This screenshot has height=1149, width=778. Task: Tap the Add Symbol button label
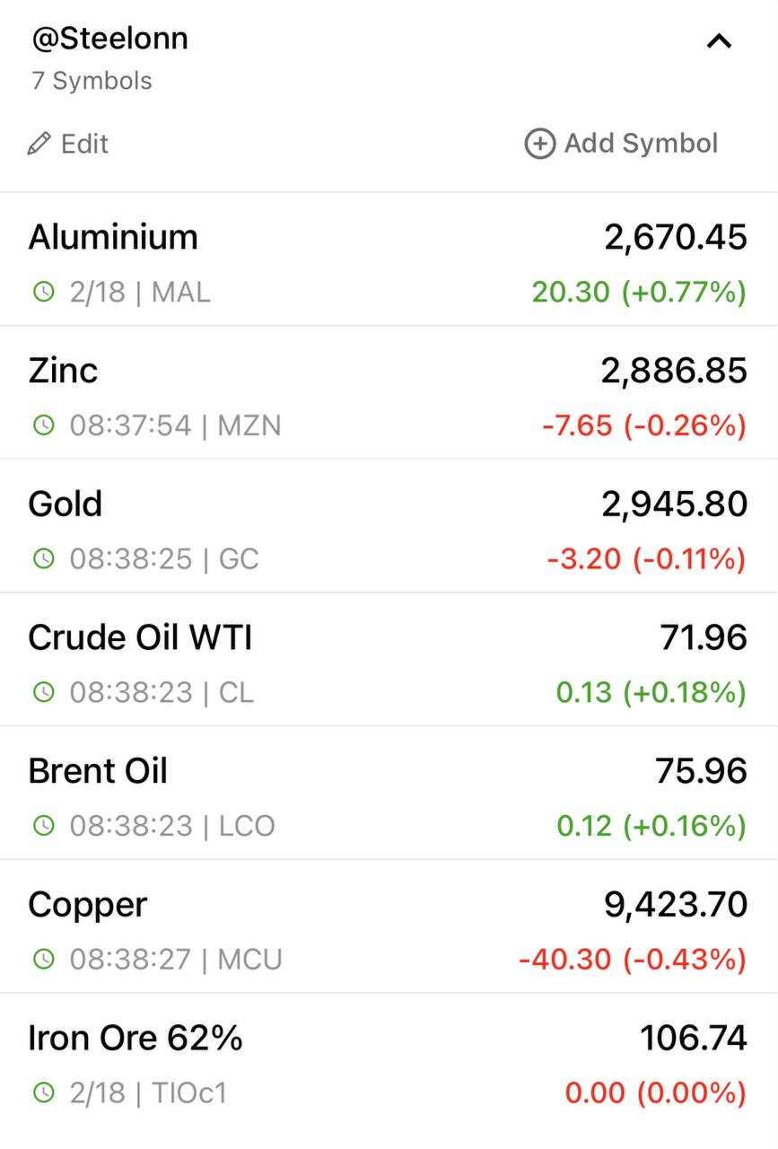pyautogui.click(x=641, y=144)
